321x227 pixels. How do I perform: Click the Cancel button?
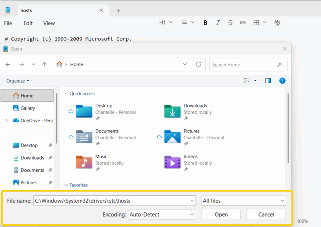pos(266,214)
